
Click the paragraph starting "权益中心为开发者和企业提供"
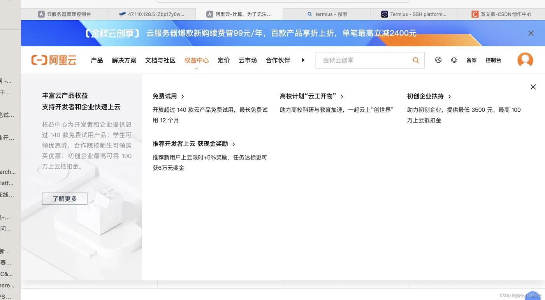coord(87,146)
